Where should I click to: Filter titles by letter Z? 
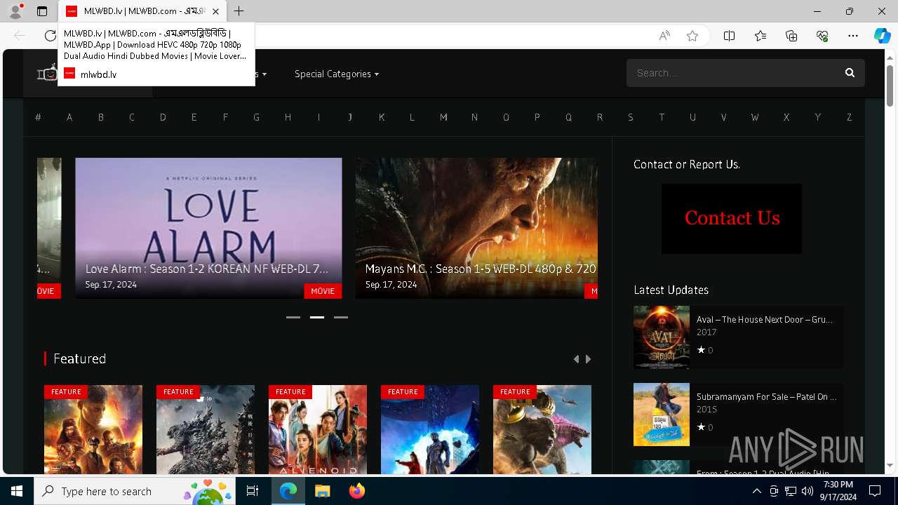pyautogui.click(x=849, y=117)
